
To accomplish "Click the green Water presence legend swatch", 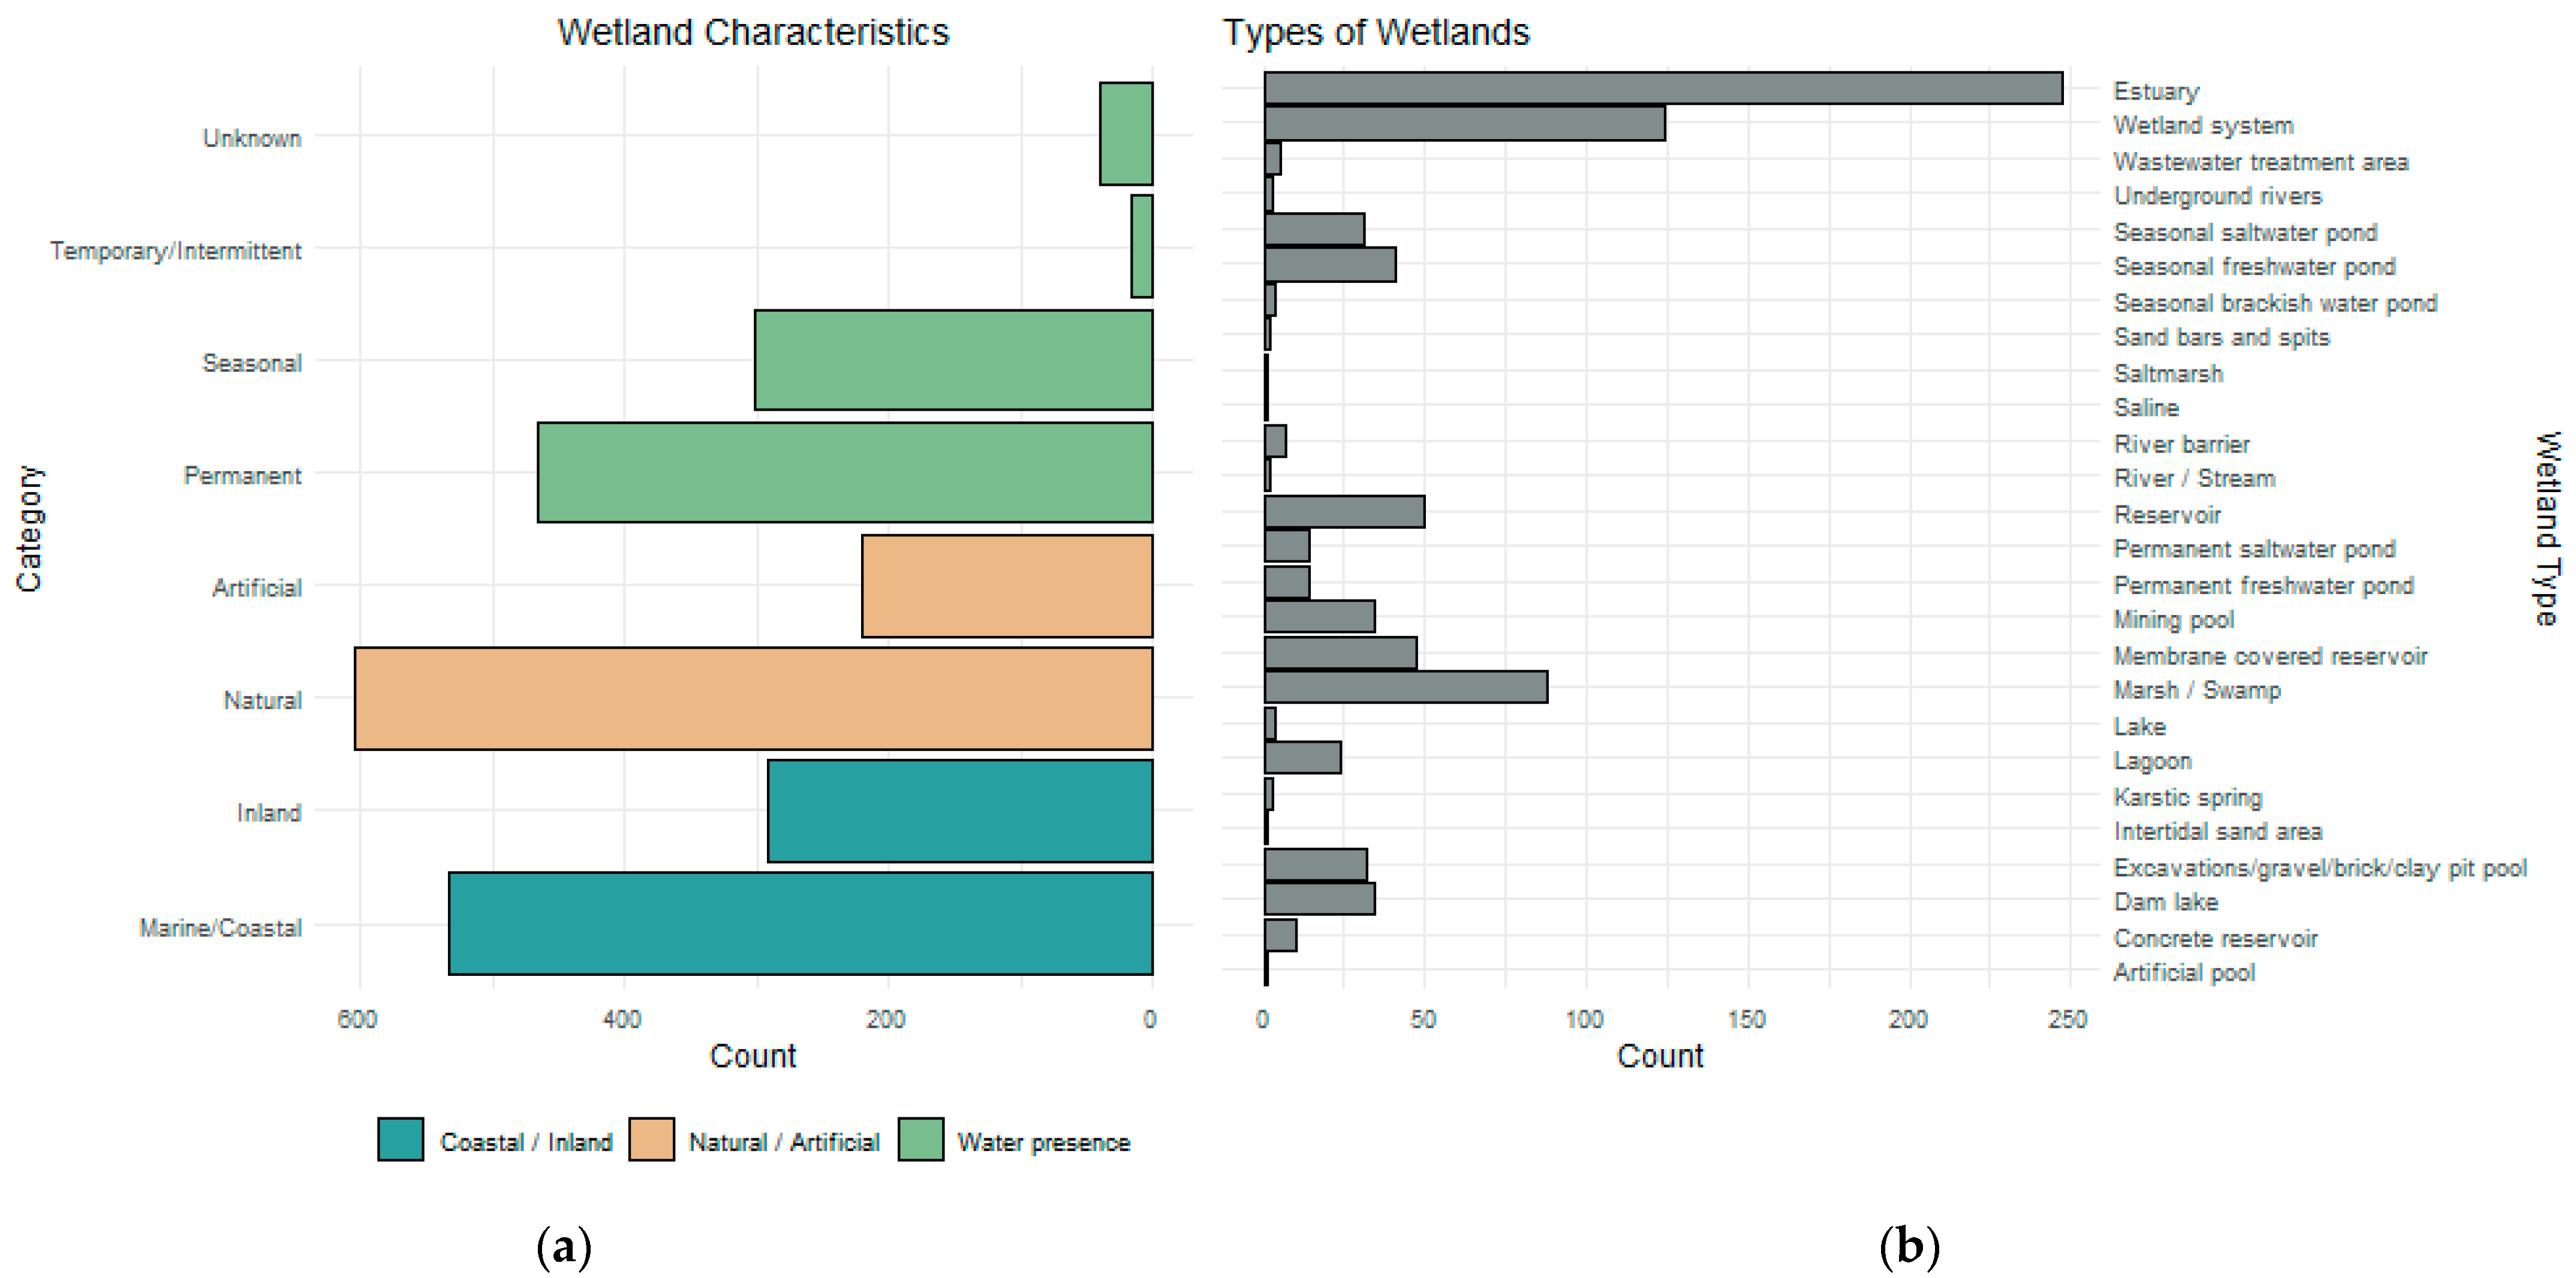I will (x=920, y=1139).
